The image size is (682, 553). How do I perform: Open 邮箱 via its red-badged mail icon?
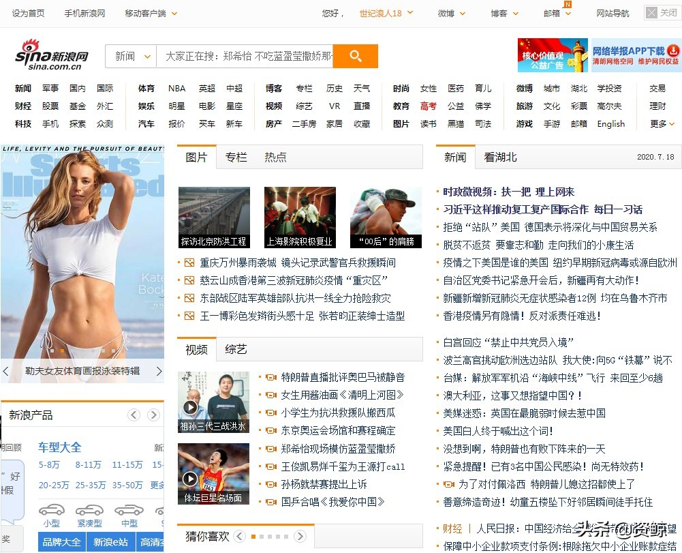(553, 12)
